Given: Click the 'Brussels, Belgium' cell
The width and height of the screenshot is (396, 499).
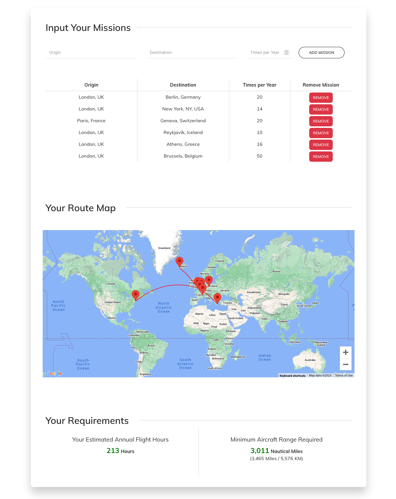Looking at the screenshot, I should [183, 156].
